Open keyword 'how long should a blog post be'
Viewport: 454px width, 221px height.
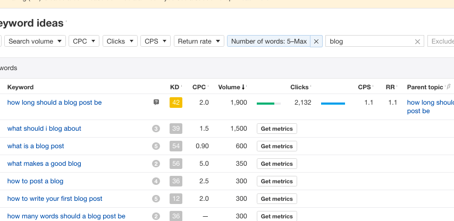pos(54,103)
